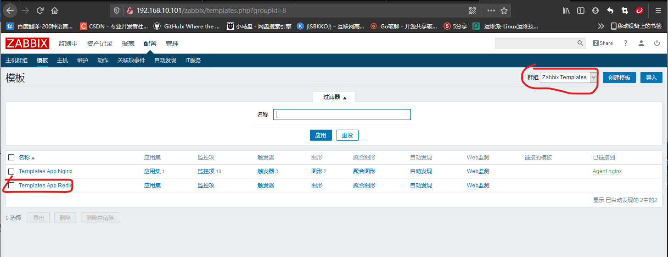Check the Templates App Nginx row checkbox
The height and width of the screenshot is (257, 668).
11,171
